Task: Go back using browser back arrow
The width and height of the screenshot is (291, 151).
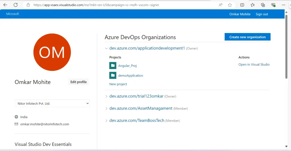Action: point(5,5)
